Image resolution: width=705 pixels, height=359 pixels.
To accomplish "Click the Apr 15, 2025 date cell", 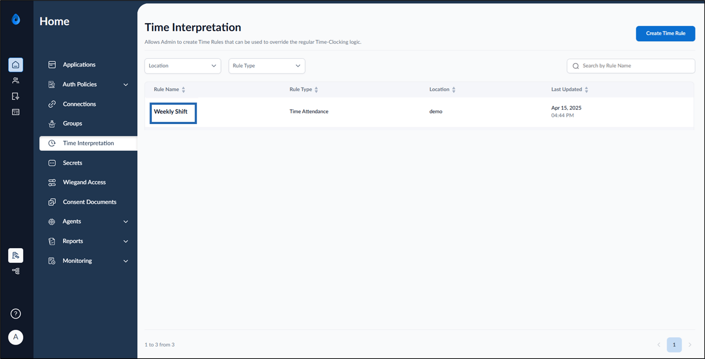I will 566,108.
